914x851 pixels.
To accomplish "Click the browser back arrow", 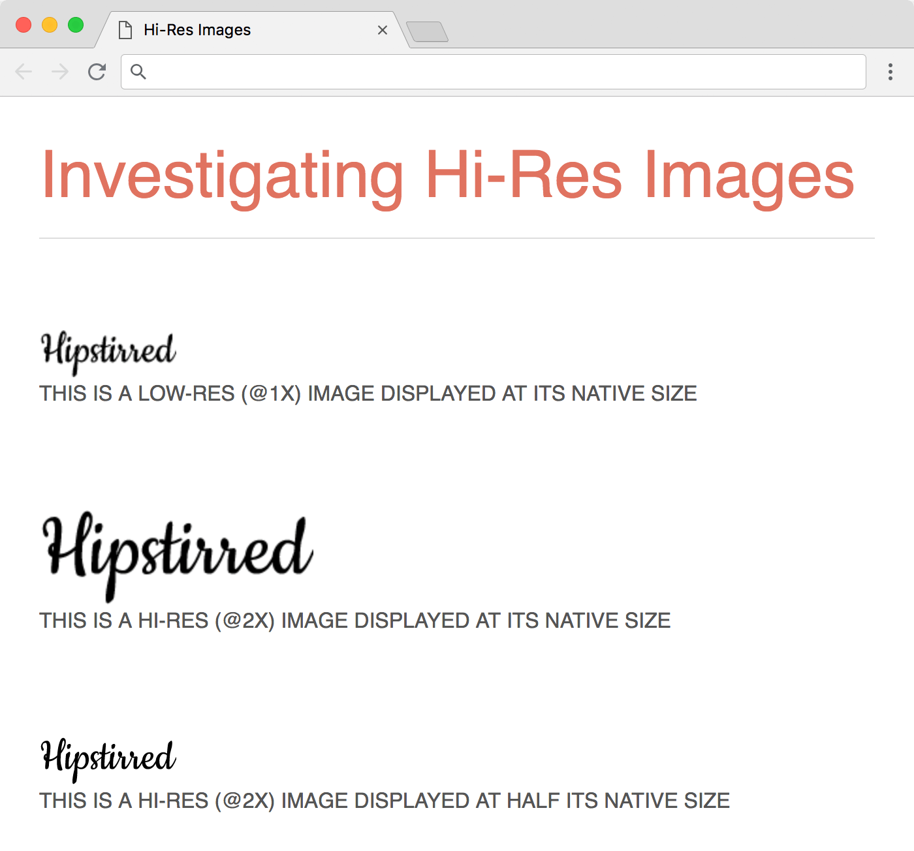I will [24, 72].
